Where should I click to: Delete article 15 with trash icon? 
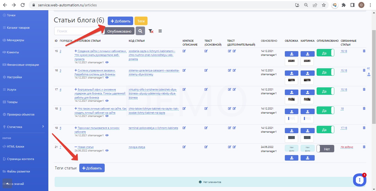point(364,51)
